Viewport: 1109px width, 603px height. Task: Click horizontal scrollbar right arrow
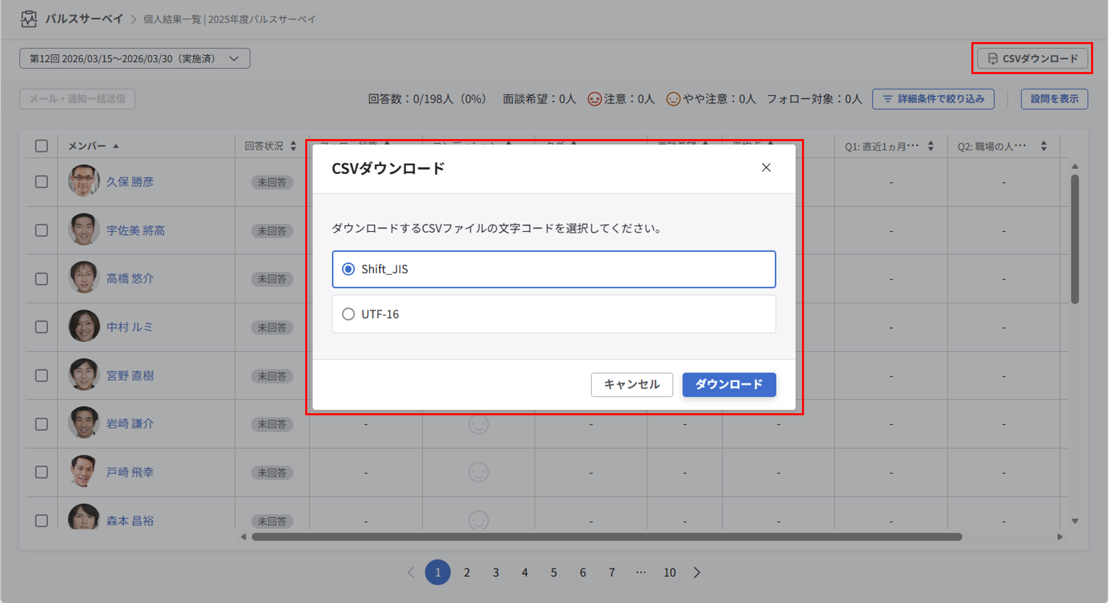pyautogui.click(x=1060, y=537)
